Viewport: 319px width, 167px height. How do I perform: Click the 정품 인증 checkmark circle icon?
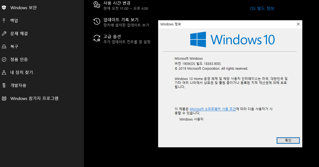4,59
